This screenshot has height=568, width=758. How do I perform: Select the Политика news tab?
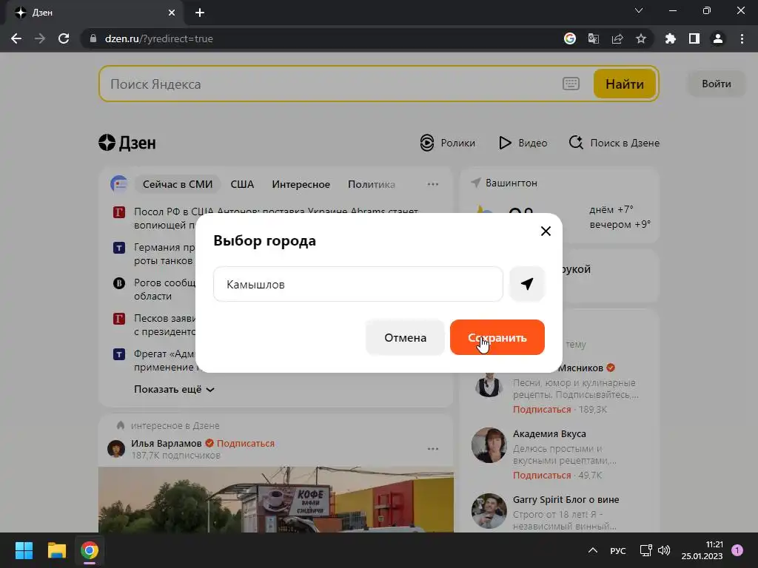tap(372, 184)
